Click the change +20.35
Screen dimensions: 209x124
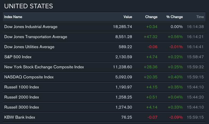tap(151, 77)
